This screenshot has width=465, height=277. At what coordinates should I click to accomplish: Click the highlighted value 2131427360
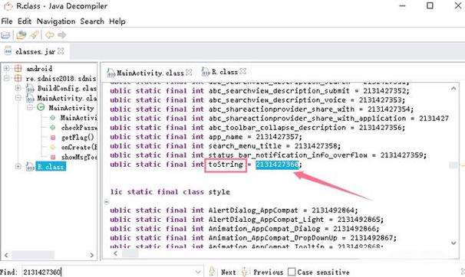(x=277, y=165)
